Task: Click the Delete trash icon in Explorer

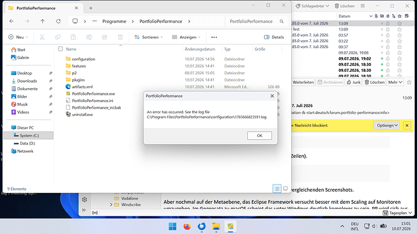Action: [x=120, y=37]
